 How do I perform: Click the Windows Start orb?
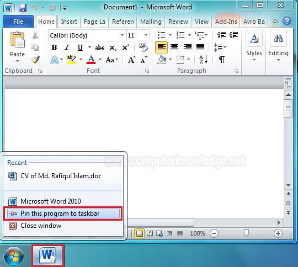pos(14,256)
